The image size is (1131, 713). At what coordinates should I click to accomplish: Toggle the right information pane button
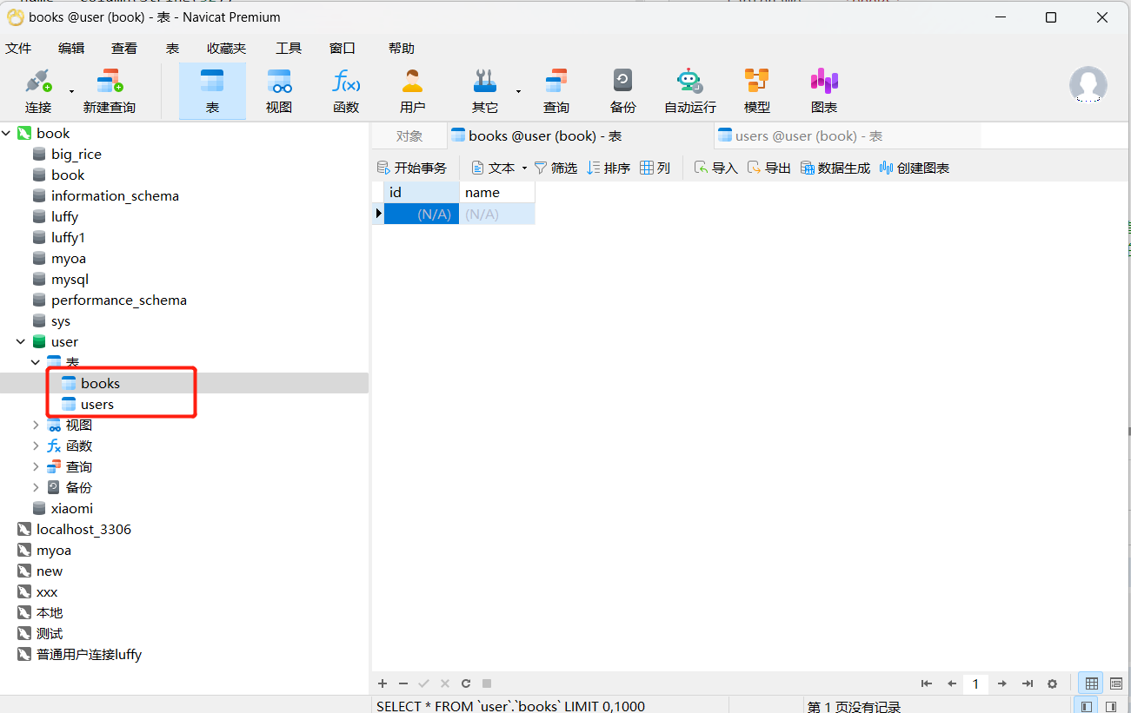coord(1111,707)
